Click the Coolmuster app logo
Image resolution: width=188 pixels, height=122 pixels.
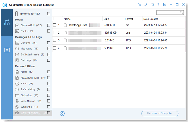point(5,5)
